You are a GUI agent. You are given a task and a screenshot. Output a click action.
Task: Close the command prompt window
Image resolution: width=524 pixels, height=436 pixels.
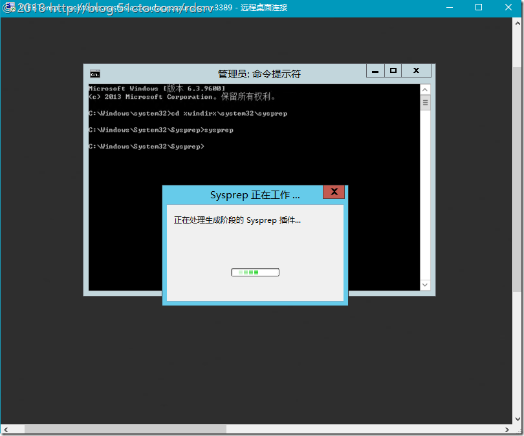coord(416,70)
